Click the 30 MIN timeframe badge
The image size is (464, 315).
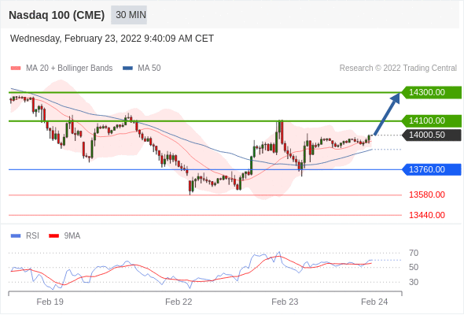tap(129, 15)
